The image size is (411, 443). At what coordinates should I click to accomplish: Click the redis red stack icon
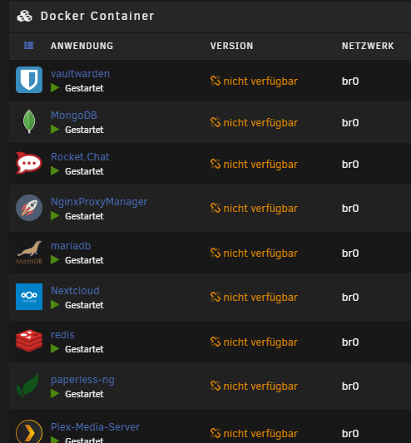pos(29,341)
